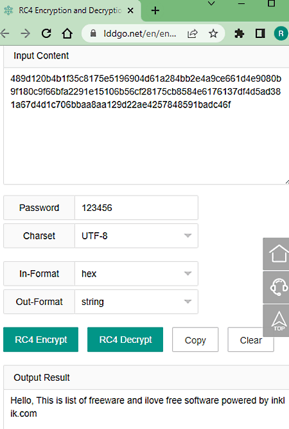Click the address bar URL
The width and height of the screenshot is (289, 429).
(x=139, y=33)
